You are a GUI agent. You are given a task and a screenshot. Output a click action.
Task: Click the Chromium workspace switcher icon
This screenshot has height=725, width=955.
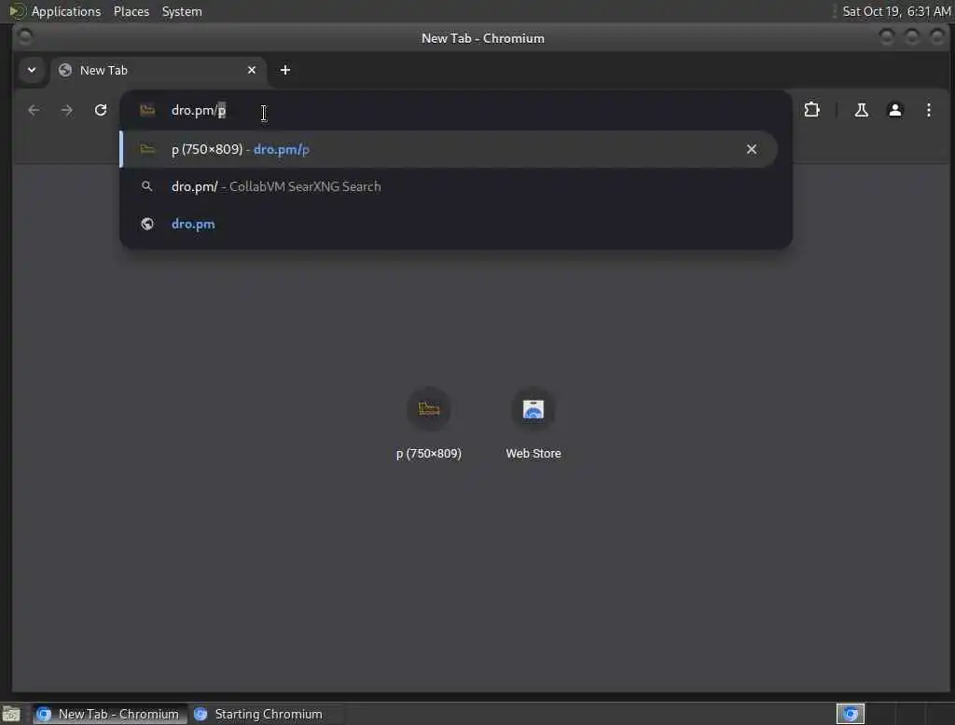pyautogui.click(x=851, y=714)
